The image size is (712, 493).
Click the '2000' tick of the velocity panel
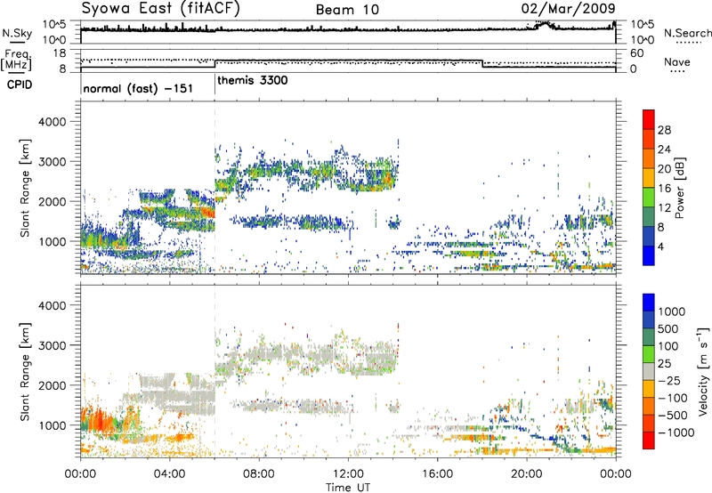(x=52, y=385)
